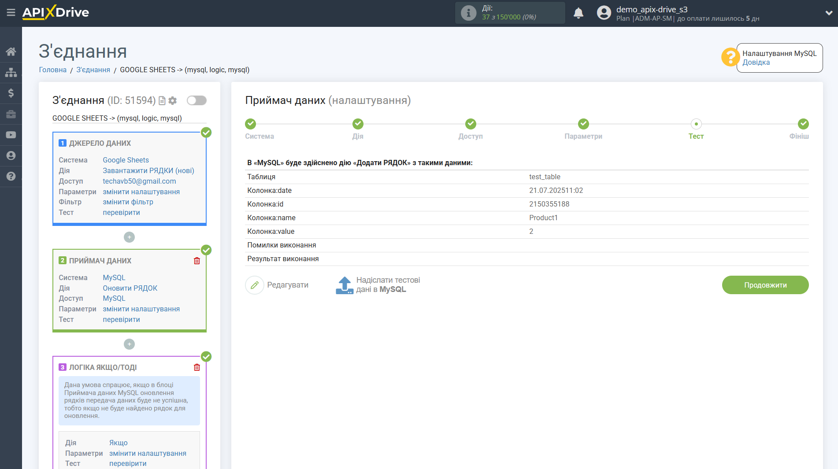Open notifications bell
Viewport: 838px width, 469px height.
tap(578, 13)
